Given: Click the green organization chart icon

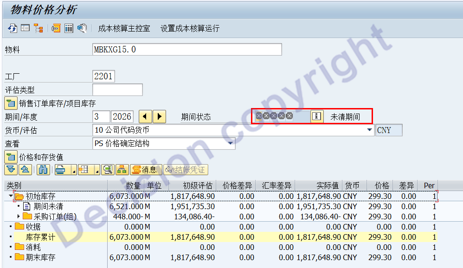Looking at the screenshot, I should (x=122, y=170).
